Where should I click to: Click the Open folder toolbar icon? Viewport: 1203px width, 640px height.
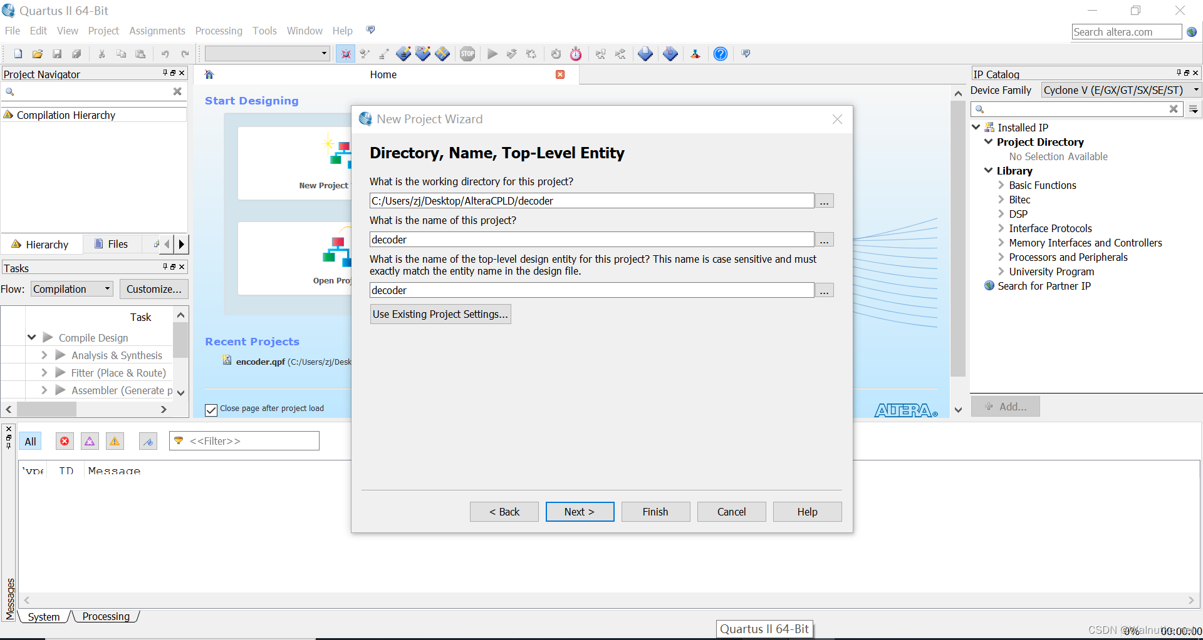38,54
